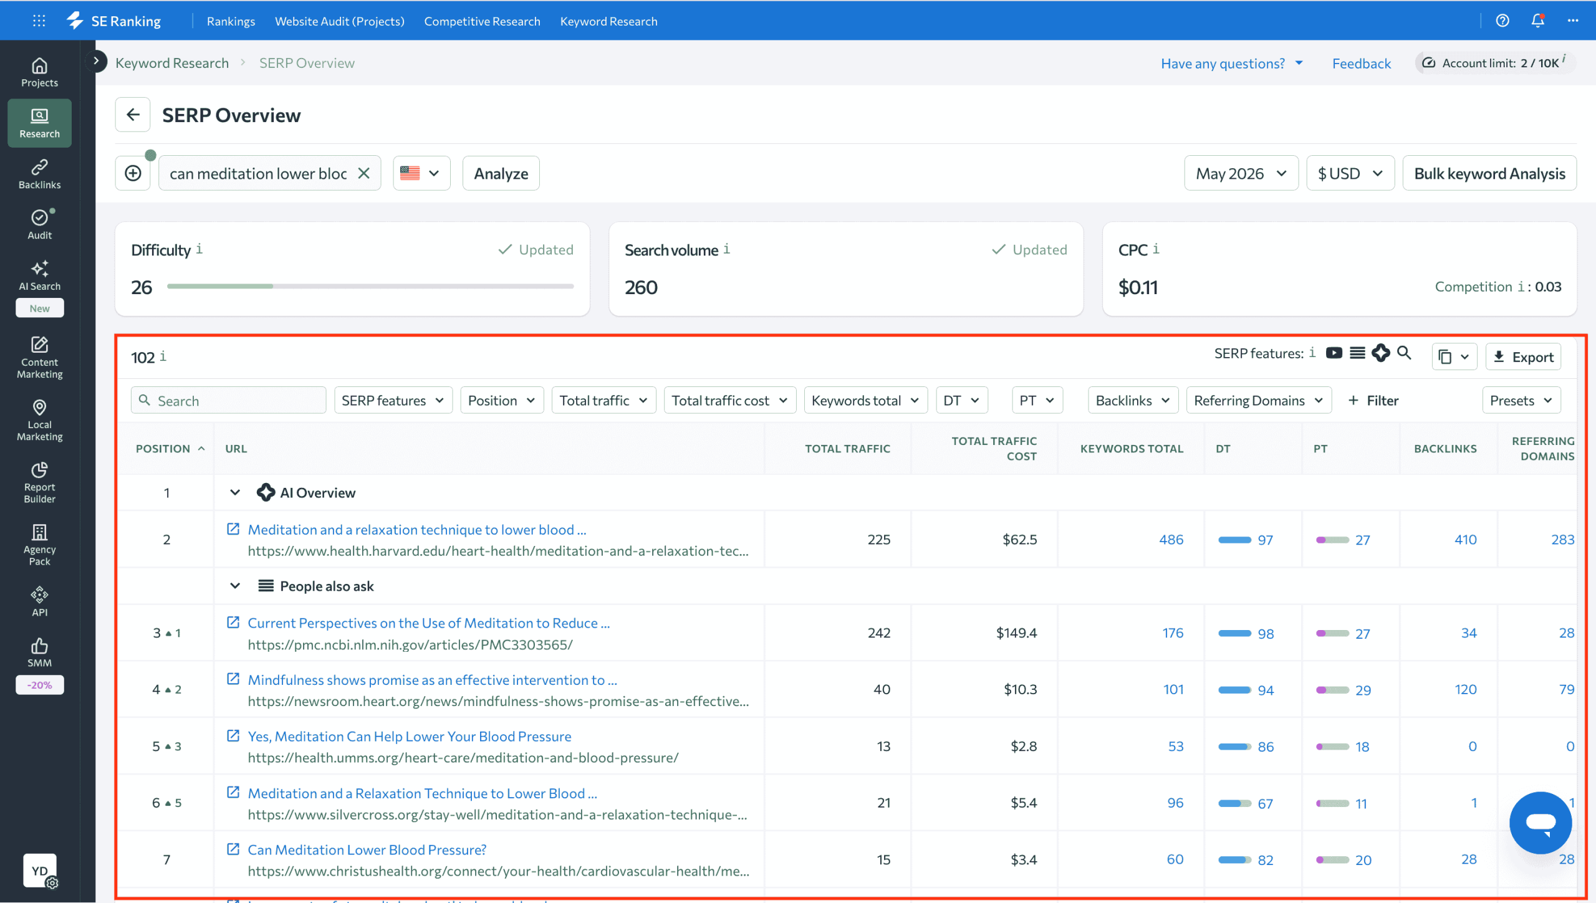Open Research in the sidebar
1596x903 pixels.
pyautogui.click(x=39, y=123)
